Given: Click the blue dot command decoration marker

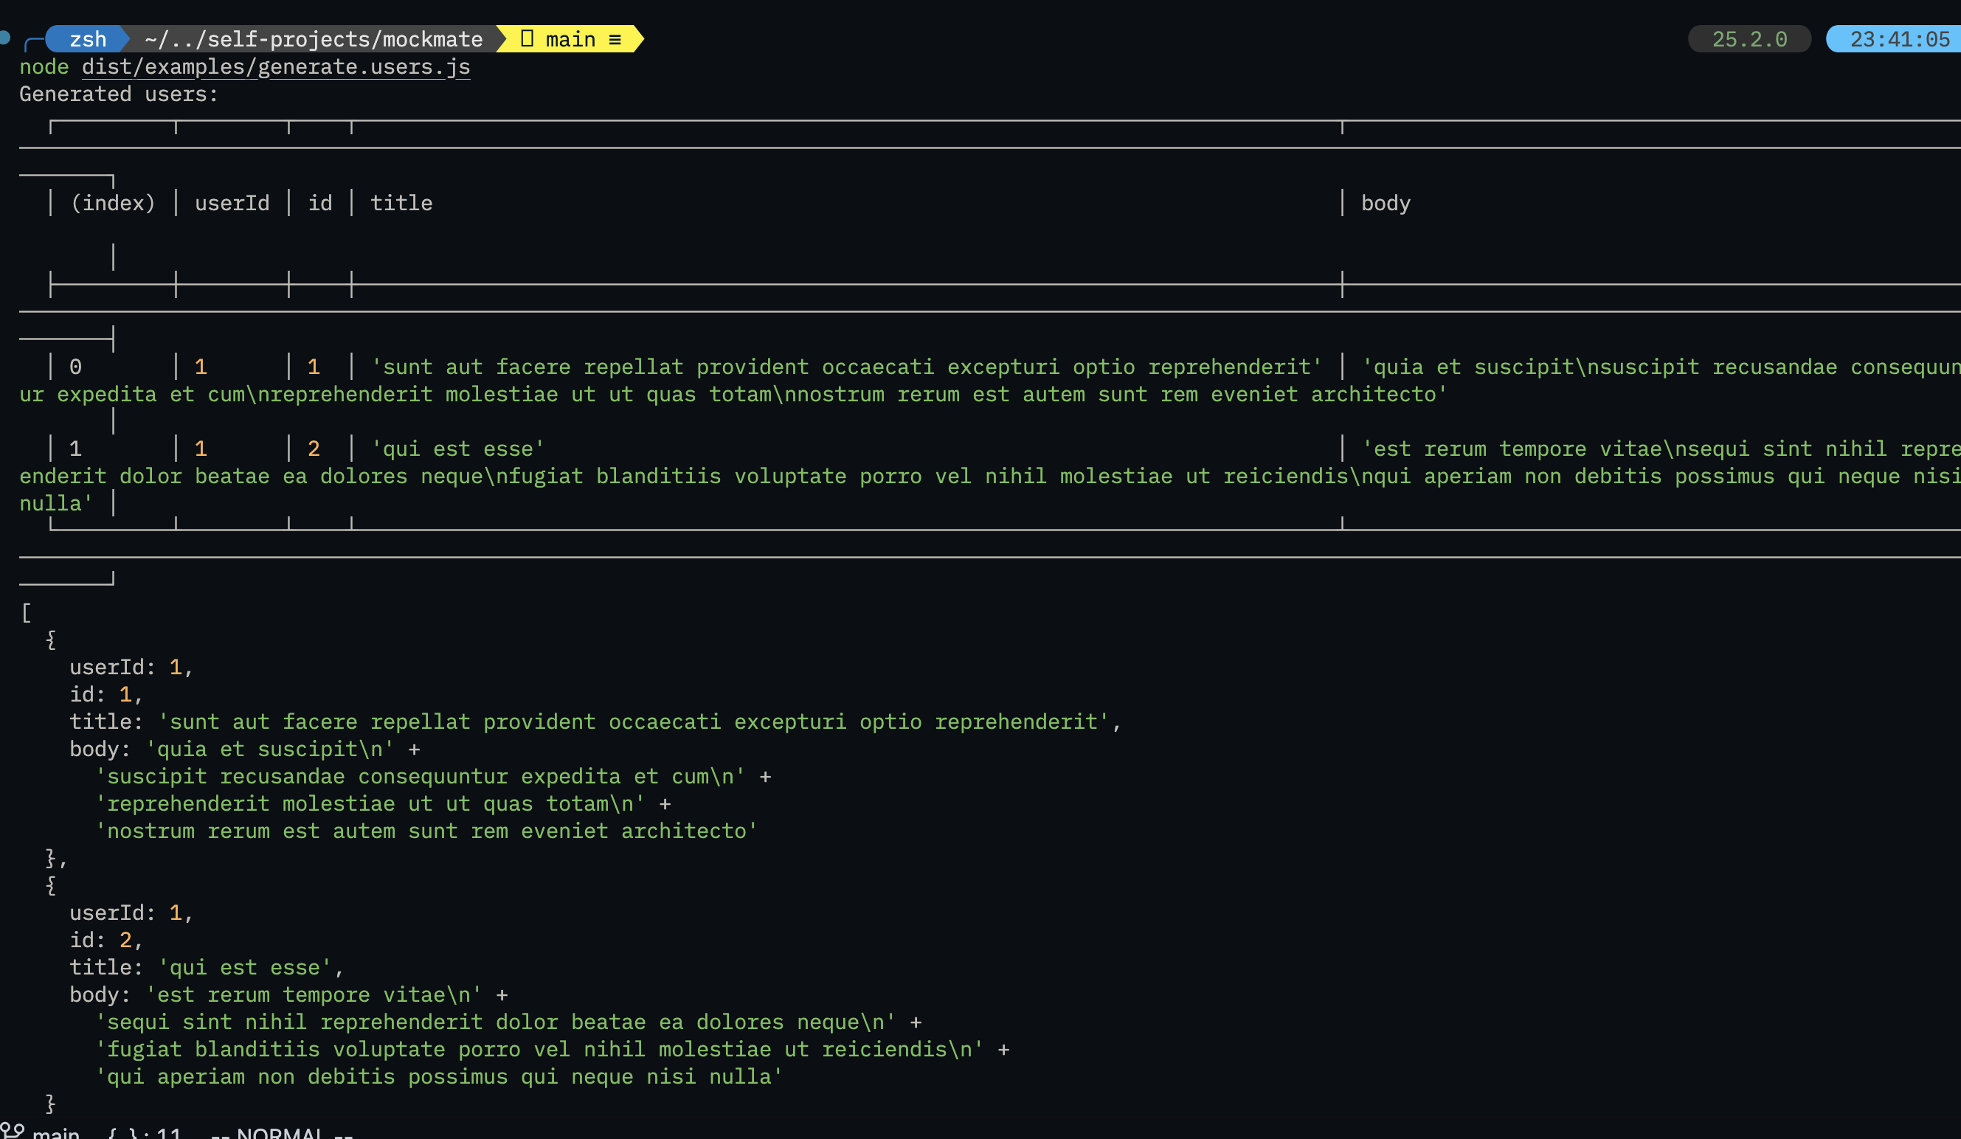Looking at the screenshot, I should point(4,37).
